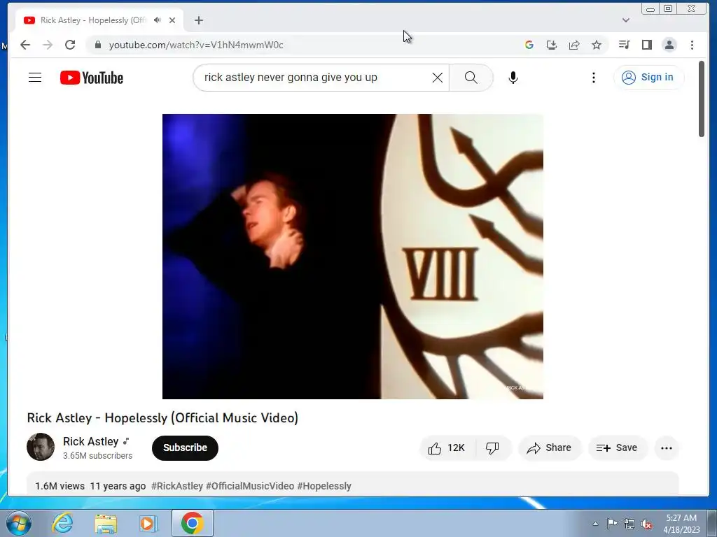
Task: Click the #Hopelessly hashtag
Action: point(324,486)
